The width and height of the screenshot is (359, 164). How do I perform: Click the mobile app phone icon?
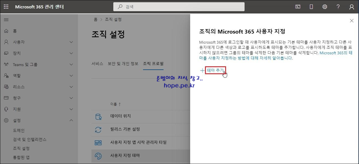(x=311, y=7)
